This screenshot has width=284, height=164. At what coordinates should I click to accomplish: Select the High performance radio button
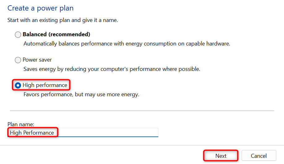coord(18,85)
